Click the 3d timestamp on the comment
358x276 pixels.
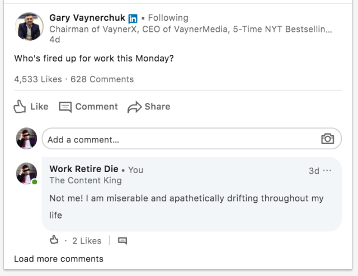coord(314,170)
